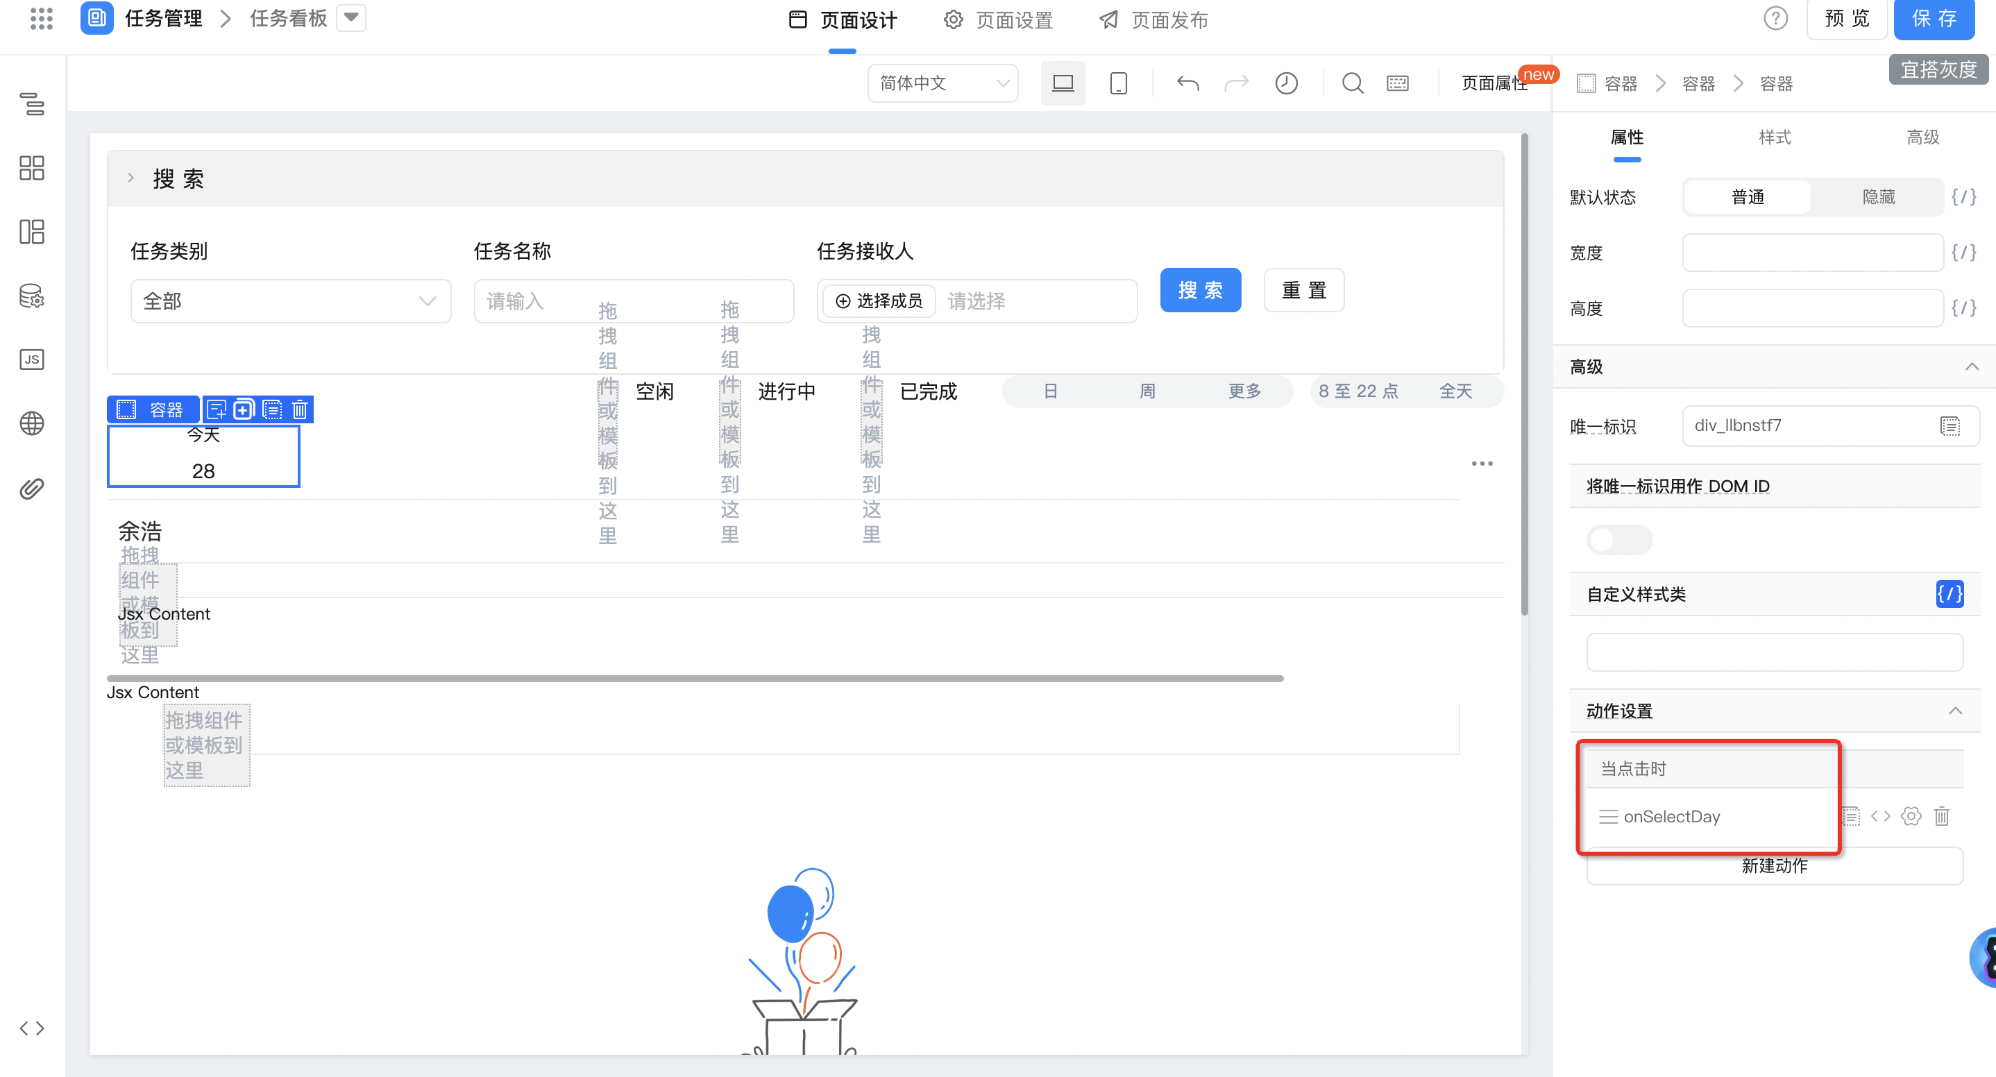Click the 宽度 width input field
Viewport: 1996px width, 1077px height.
coord(1812,253)
